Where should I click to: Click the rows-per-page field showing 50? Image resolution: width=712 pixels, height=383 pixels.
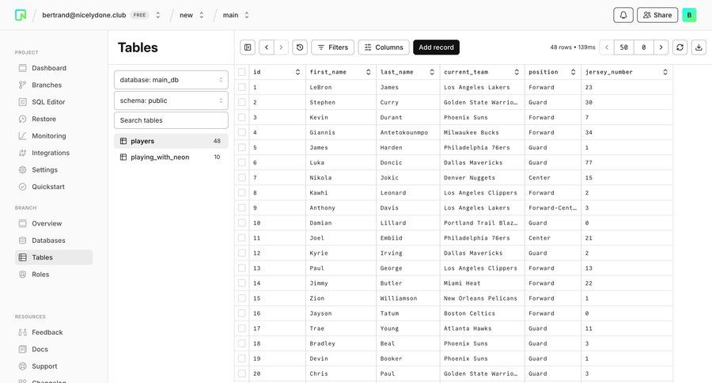[x=624, y=47]
